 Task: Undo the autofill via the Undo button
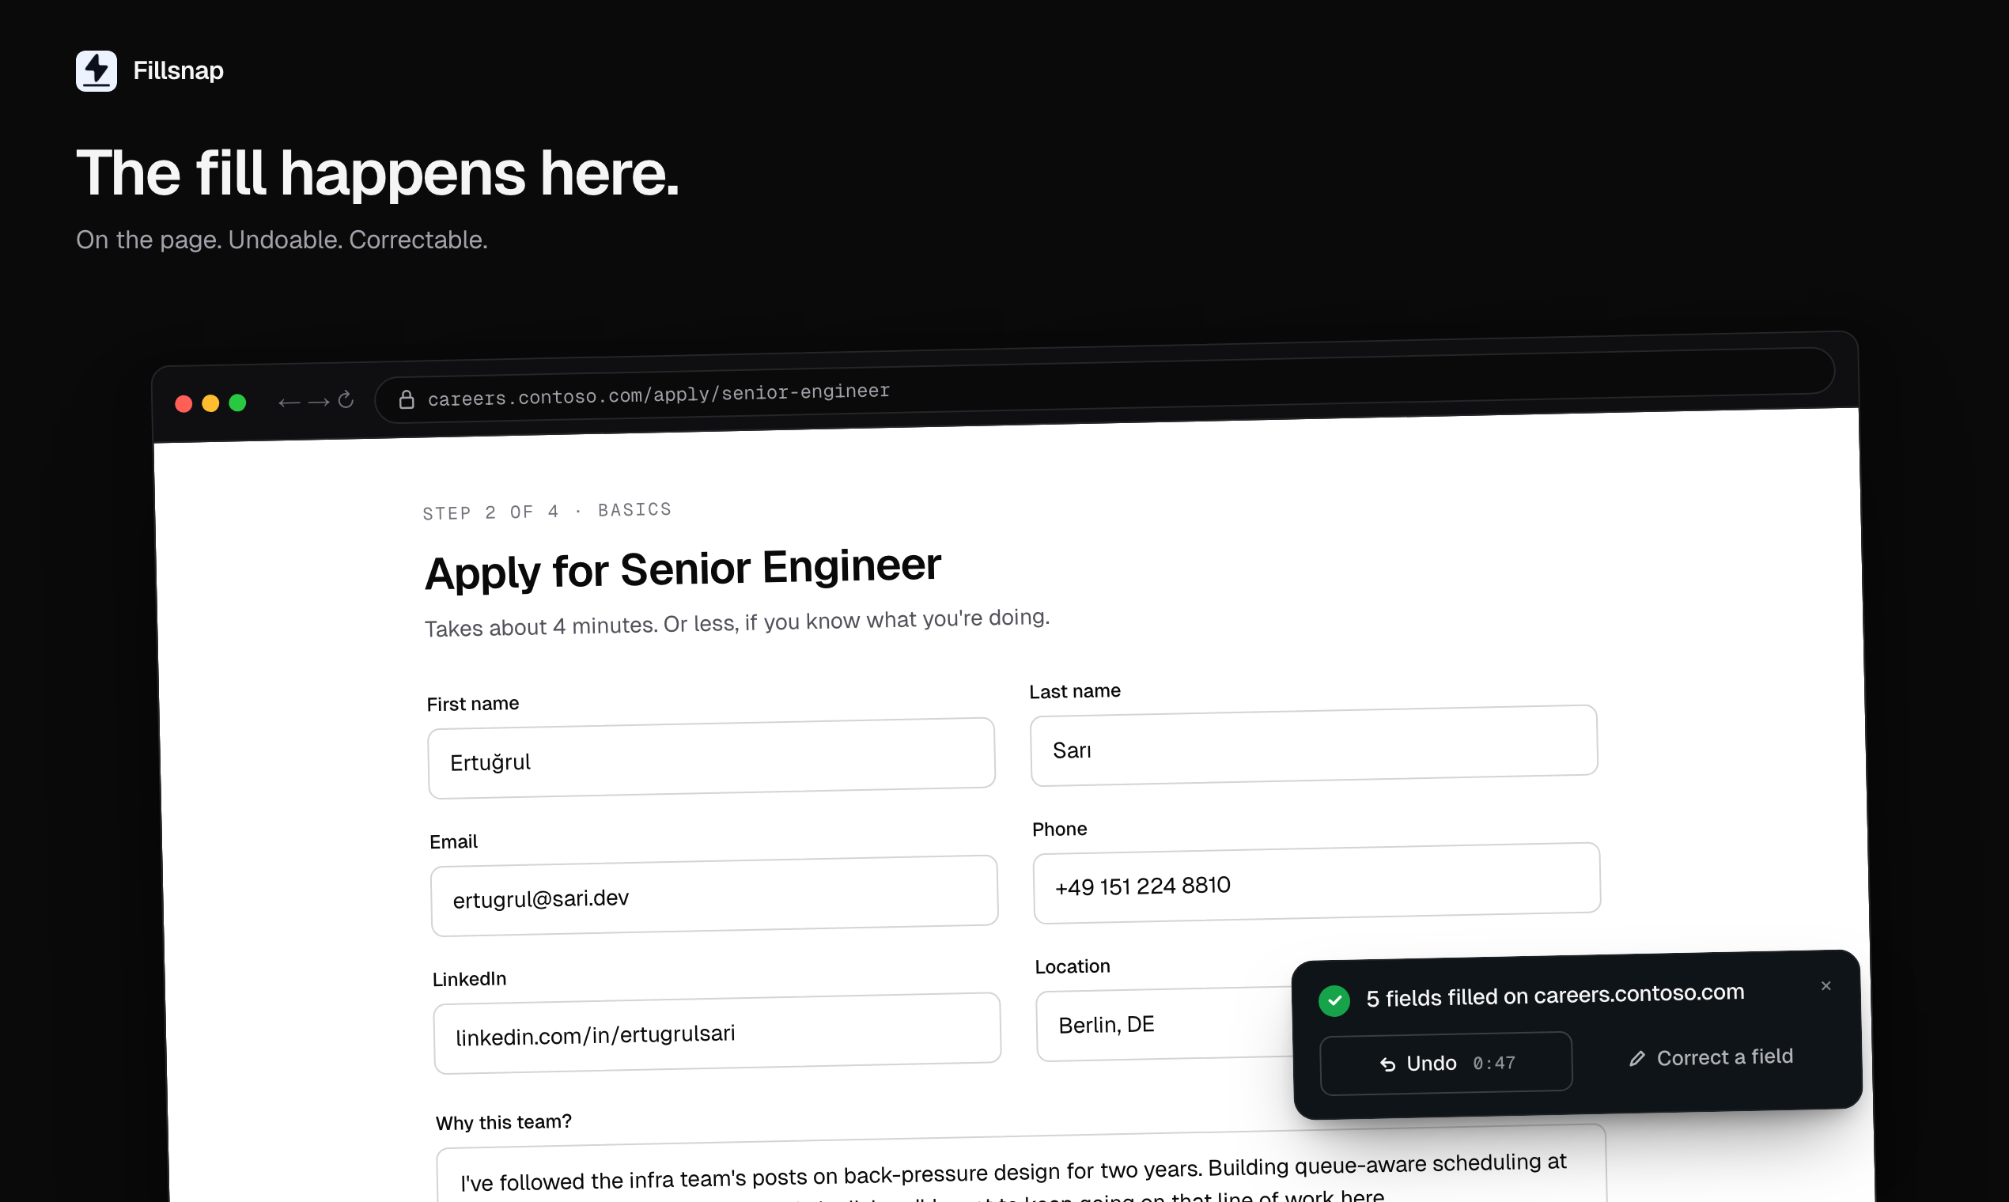(x=1446, y=1063)
